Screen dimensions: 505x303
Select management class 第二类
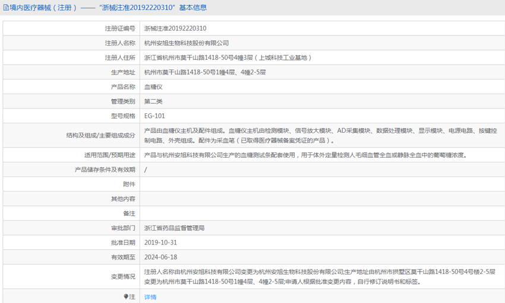point(153,101)
